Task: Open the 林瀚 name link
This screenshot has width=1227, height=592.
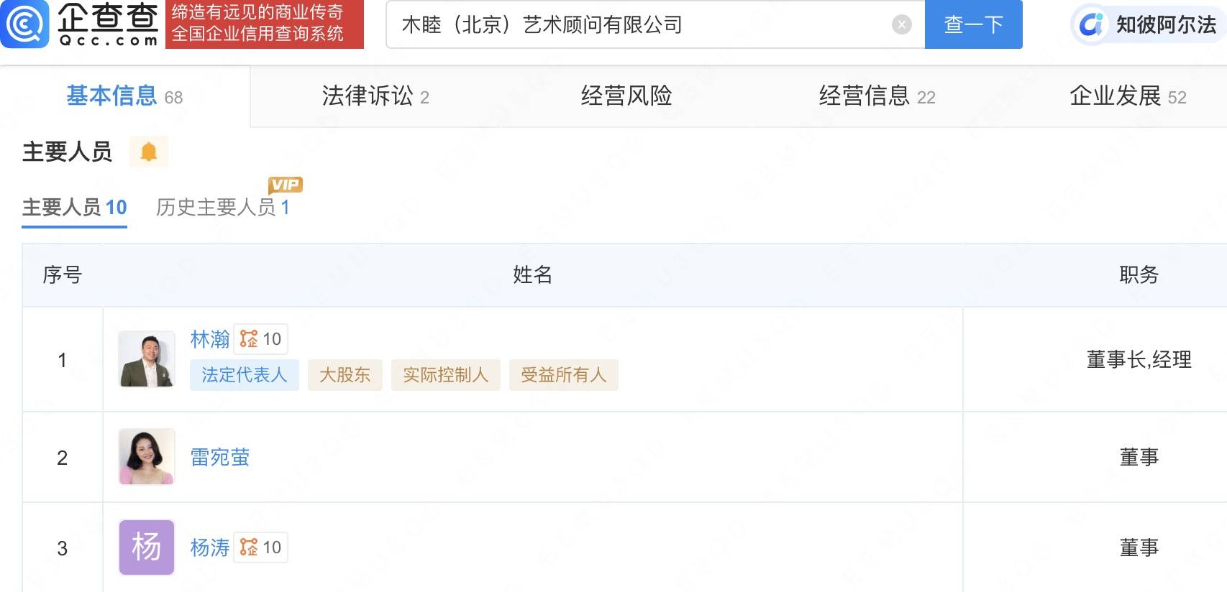Action: click(210, 339)
